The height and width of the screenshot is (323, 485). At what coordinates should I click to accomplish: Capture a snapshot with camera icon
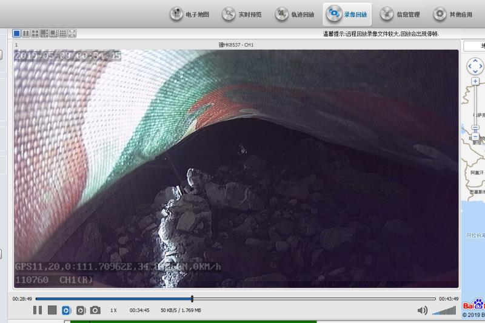click(95, 310)
